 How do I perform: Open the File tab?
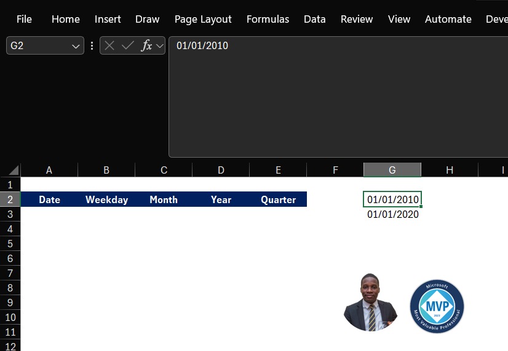pyautogui.click(x=24, y=20)
